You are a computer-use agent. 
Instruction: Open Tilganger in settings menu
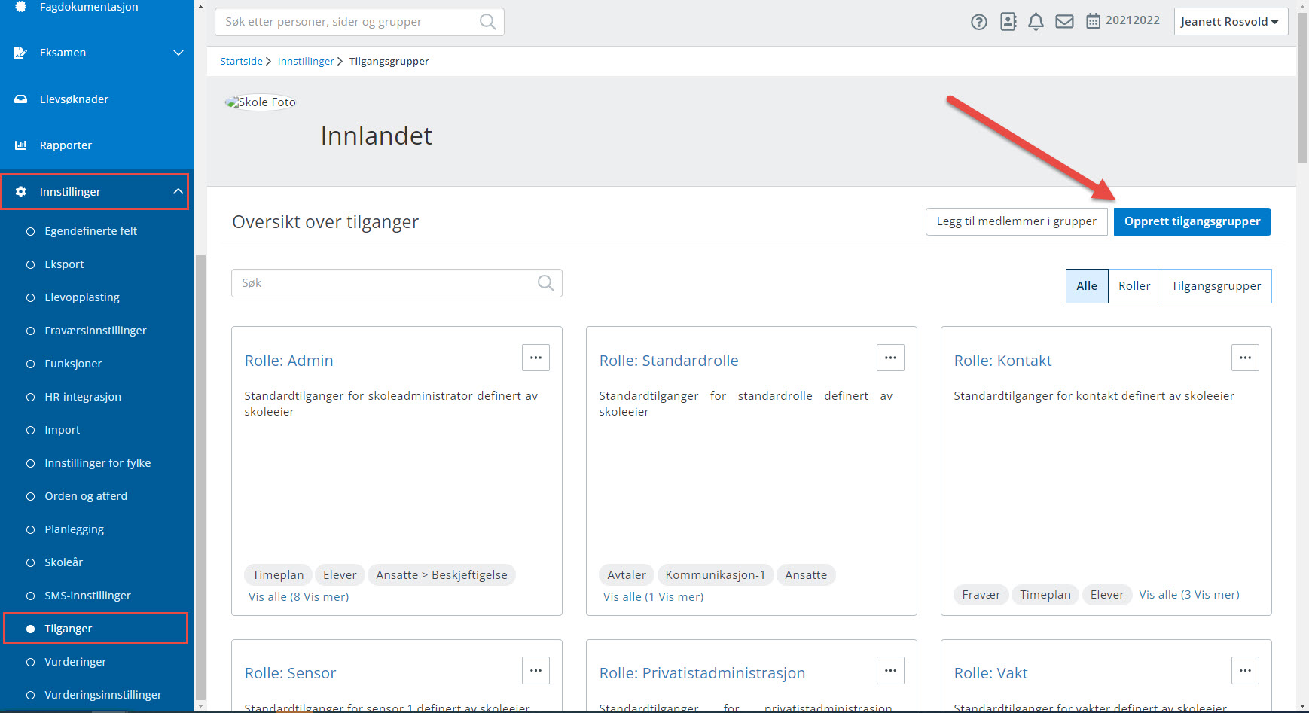pyautogui.click(x=69, y=629)
